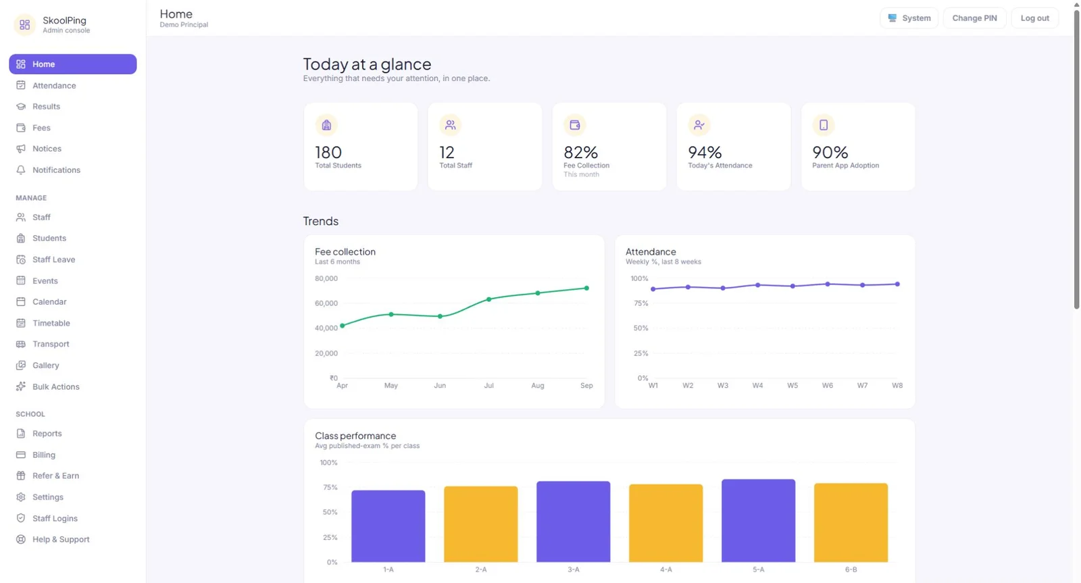Open the Reports menu item
This screenshot has height=583, width=1081.
pyautogui.click(x=73, y=434)
